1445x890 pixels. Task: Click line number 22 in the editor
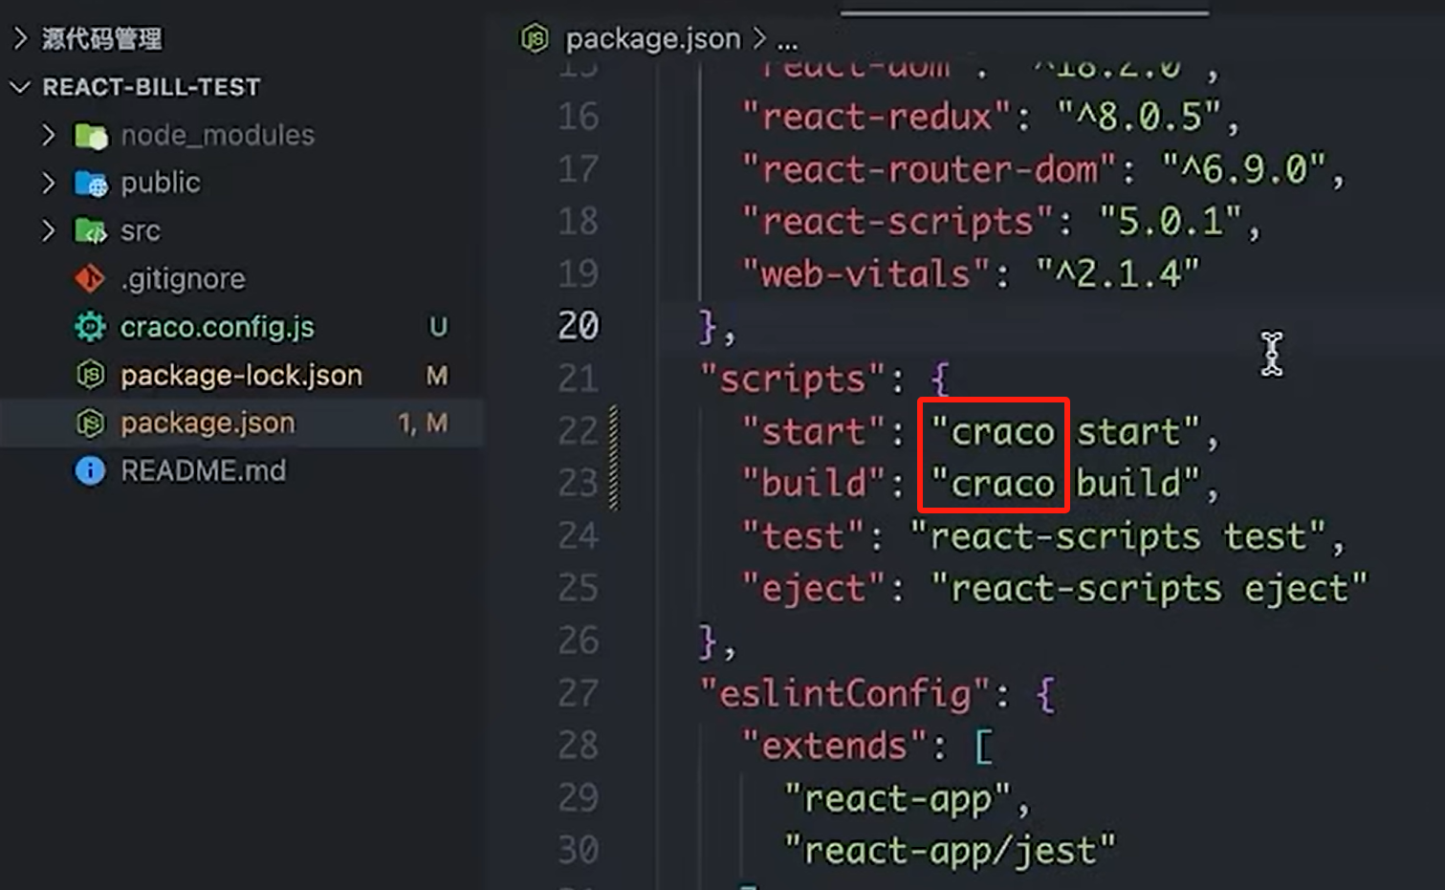(x=578, y=431)
